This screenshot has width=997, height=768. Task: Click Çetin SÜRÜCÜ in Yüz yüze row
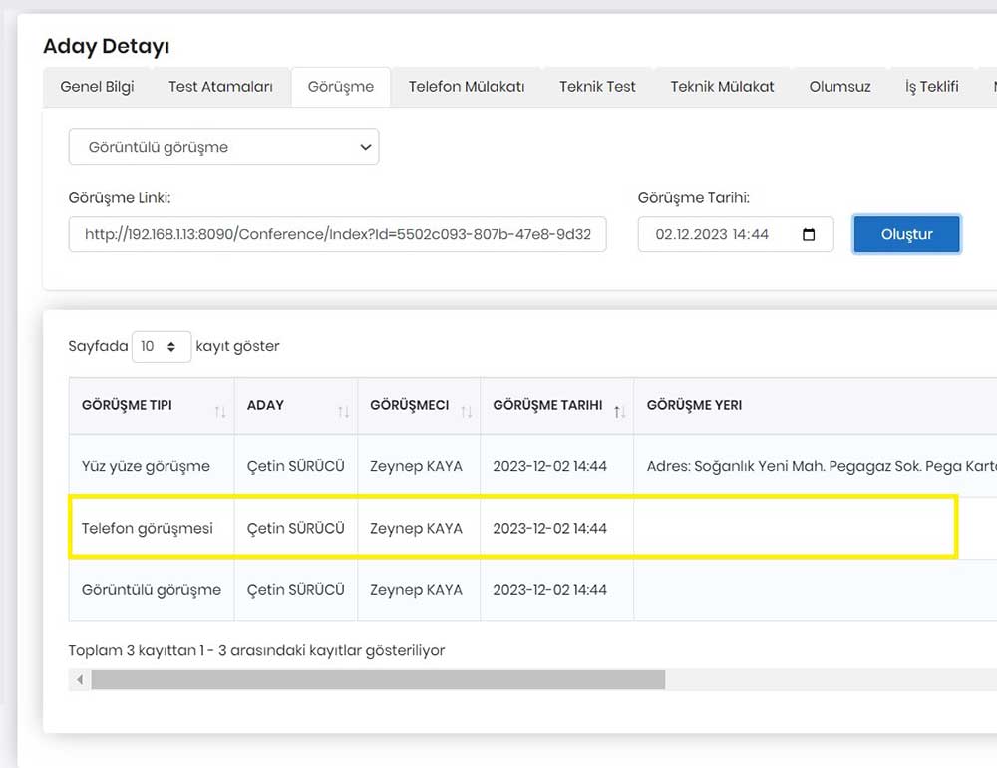tap(296, 466)
